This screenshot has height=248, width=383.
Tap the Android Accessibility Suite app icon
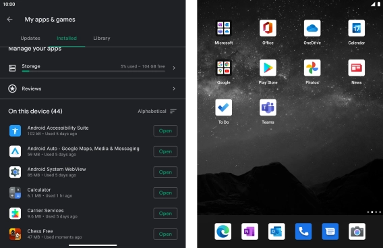tap(15, 130)
